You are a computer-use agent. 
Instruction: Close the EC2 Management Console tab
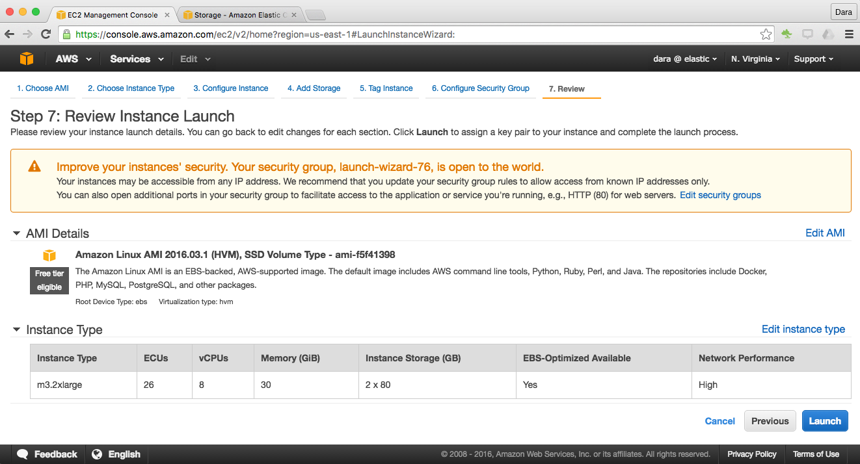tap(168, 14)
